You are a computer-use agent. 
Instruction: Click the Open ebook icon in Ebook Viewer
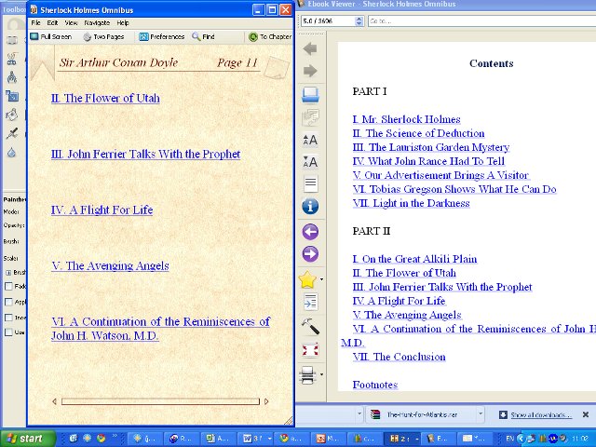310,95
